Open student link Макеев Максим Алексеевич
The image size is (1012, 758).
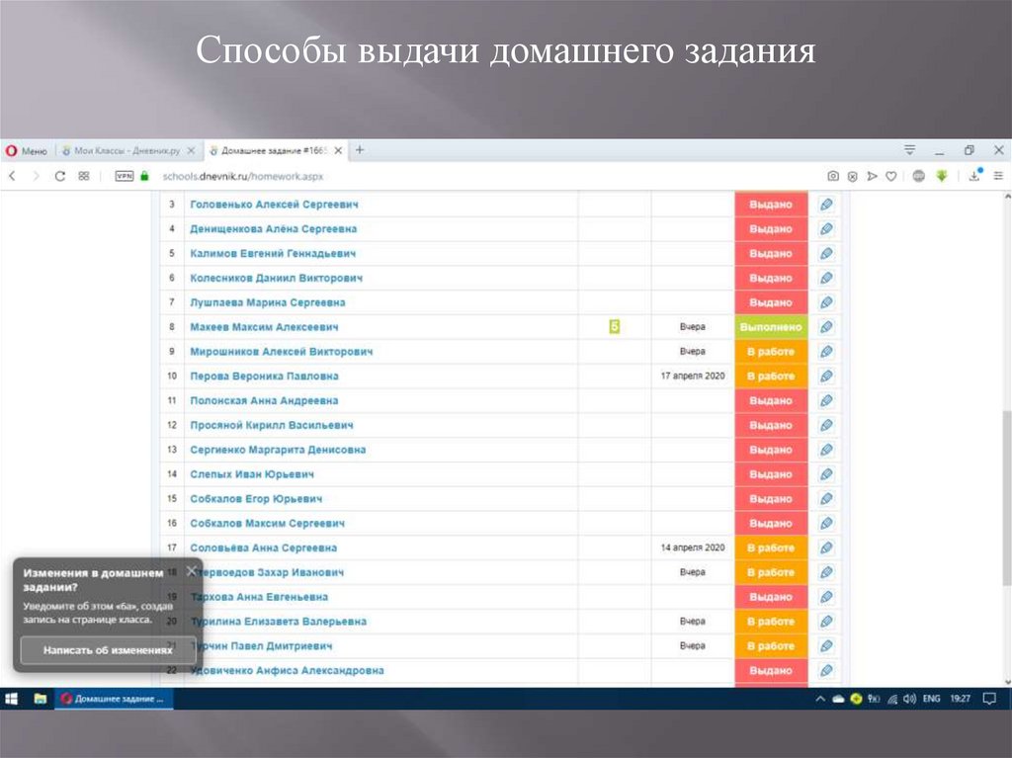pyautogui.click(x=264, y=327)
